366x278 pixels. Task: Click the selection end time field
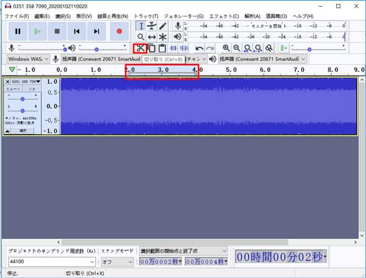[206, 262]
